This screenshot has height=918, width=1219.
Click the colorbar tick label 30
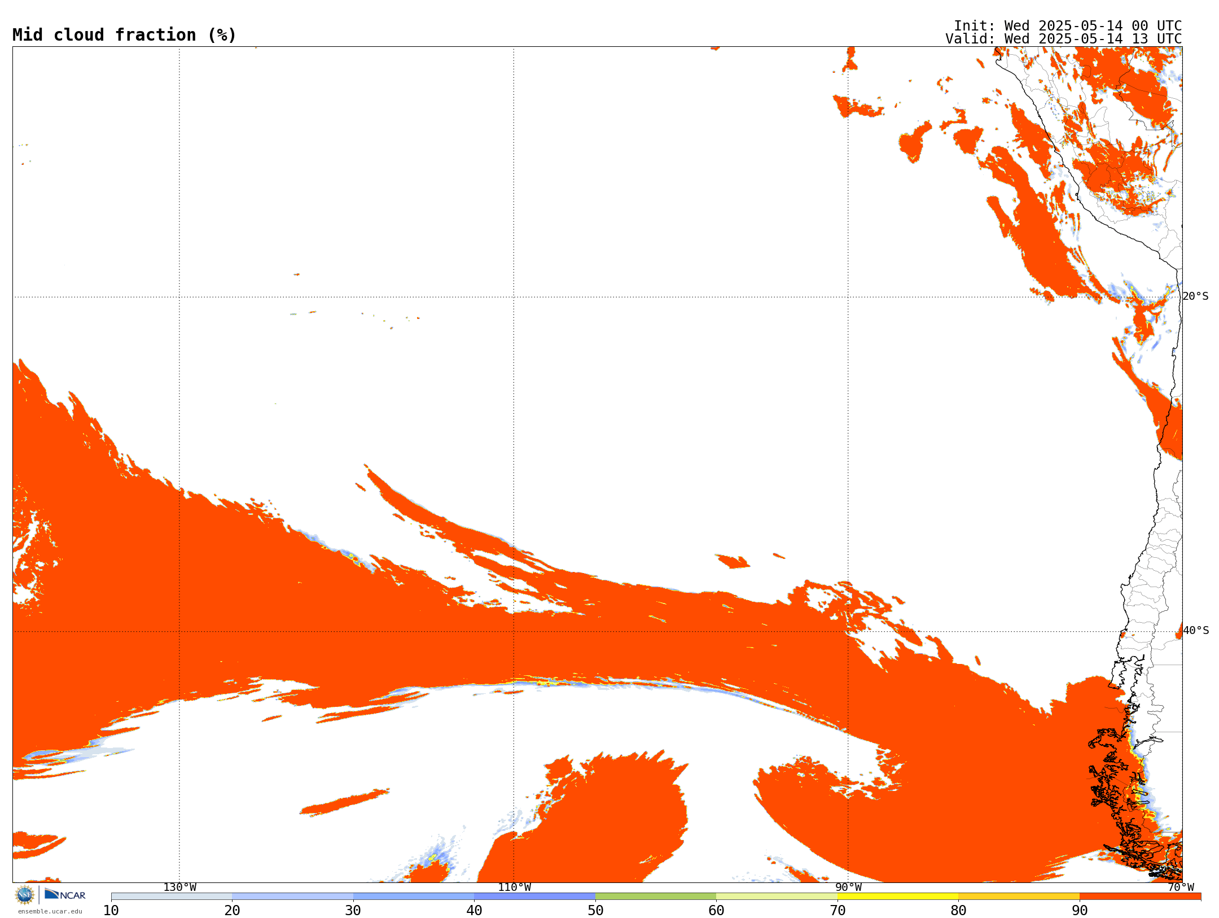pyautogui.click(x=353, y=910)
